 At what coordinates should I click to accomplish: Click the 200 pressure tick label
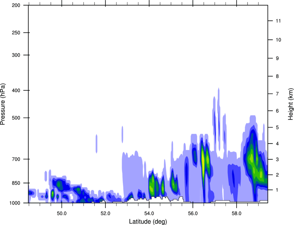(16, 6)
